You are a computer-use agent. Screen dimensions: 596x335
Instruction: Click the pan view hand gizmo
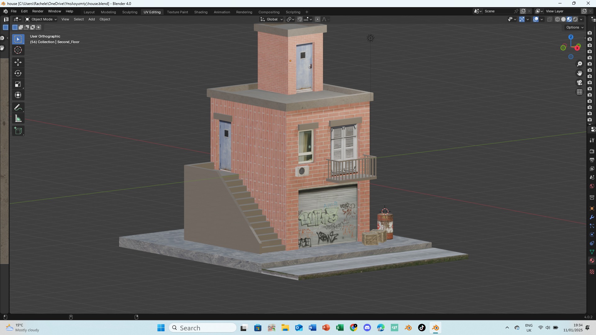580,73
